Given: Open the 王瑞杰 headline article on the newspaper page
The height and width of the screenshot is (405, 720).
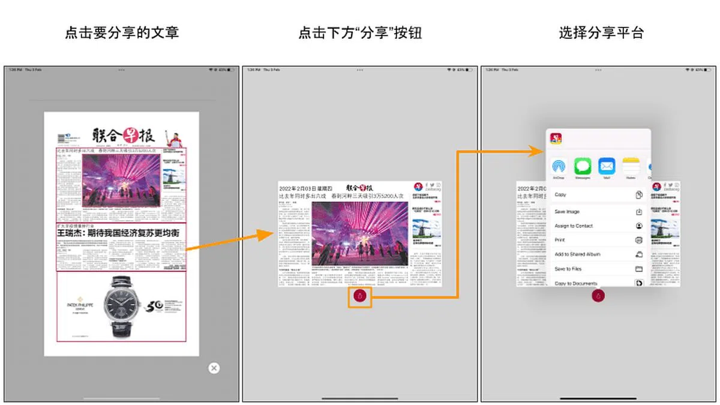Looking at the screenshot, I should coord(121,232).
